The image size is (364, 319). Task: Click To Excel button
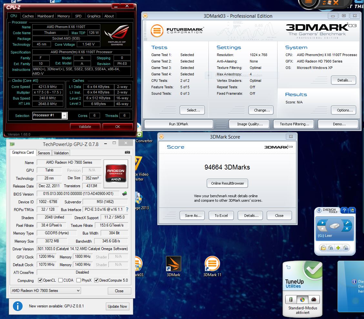click(x=221, y=215)
